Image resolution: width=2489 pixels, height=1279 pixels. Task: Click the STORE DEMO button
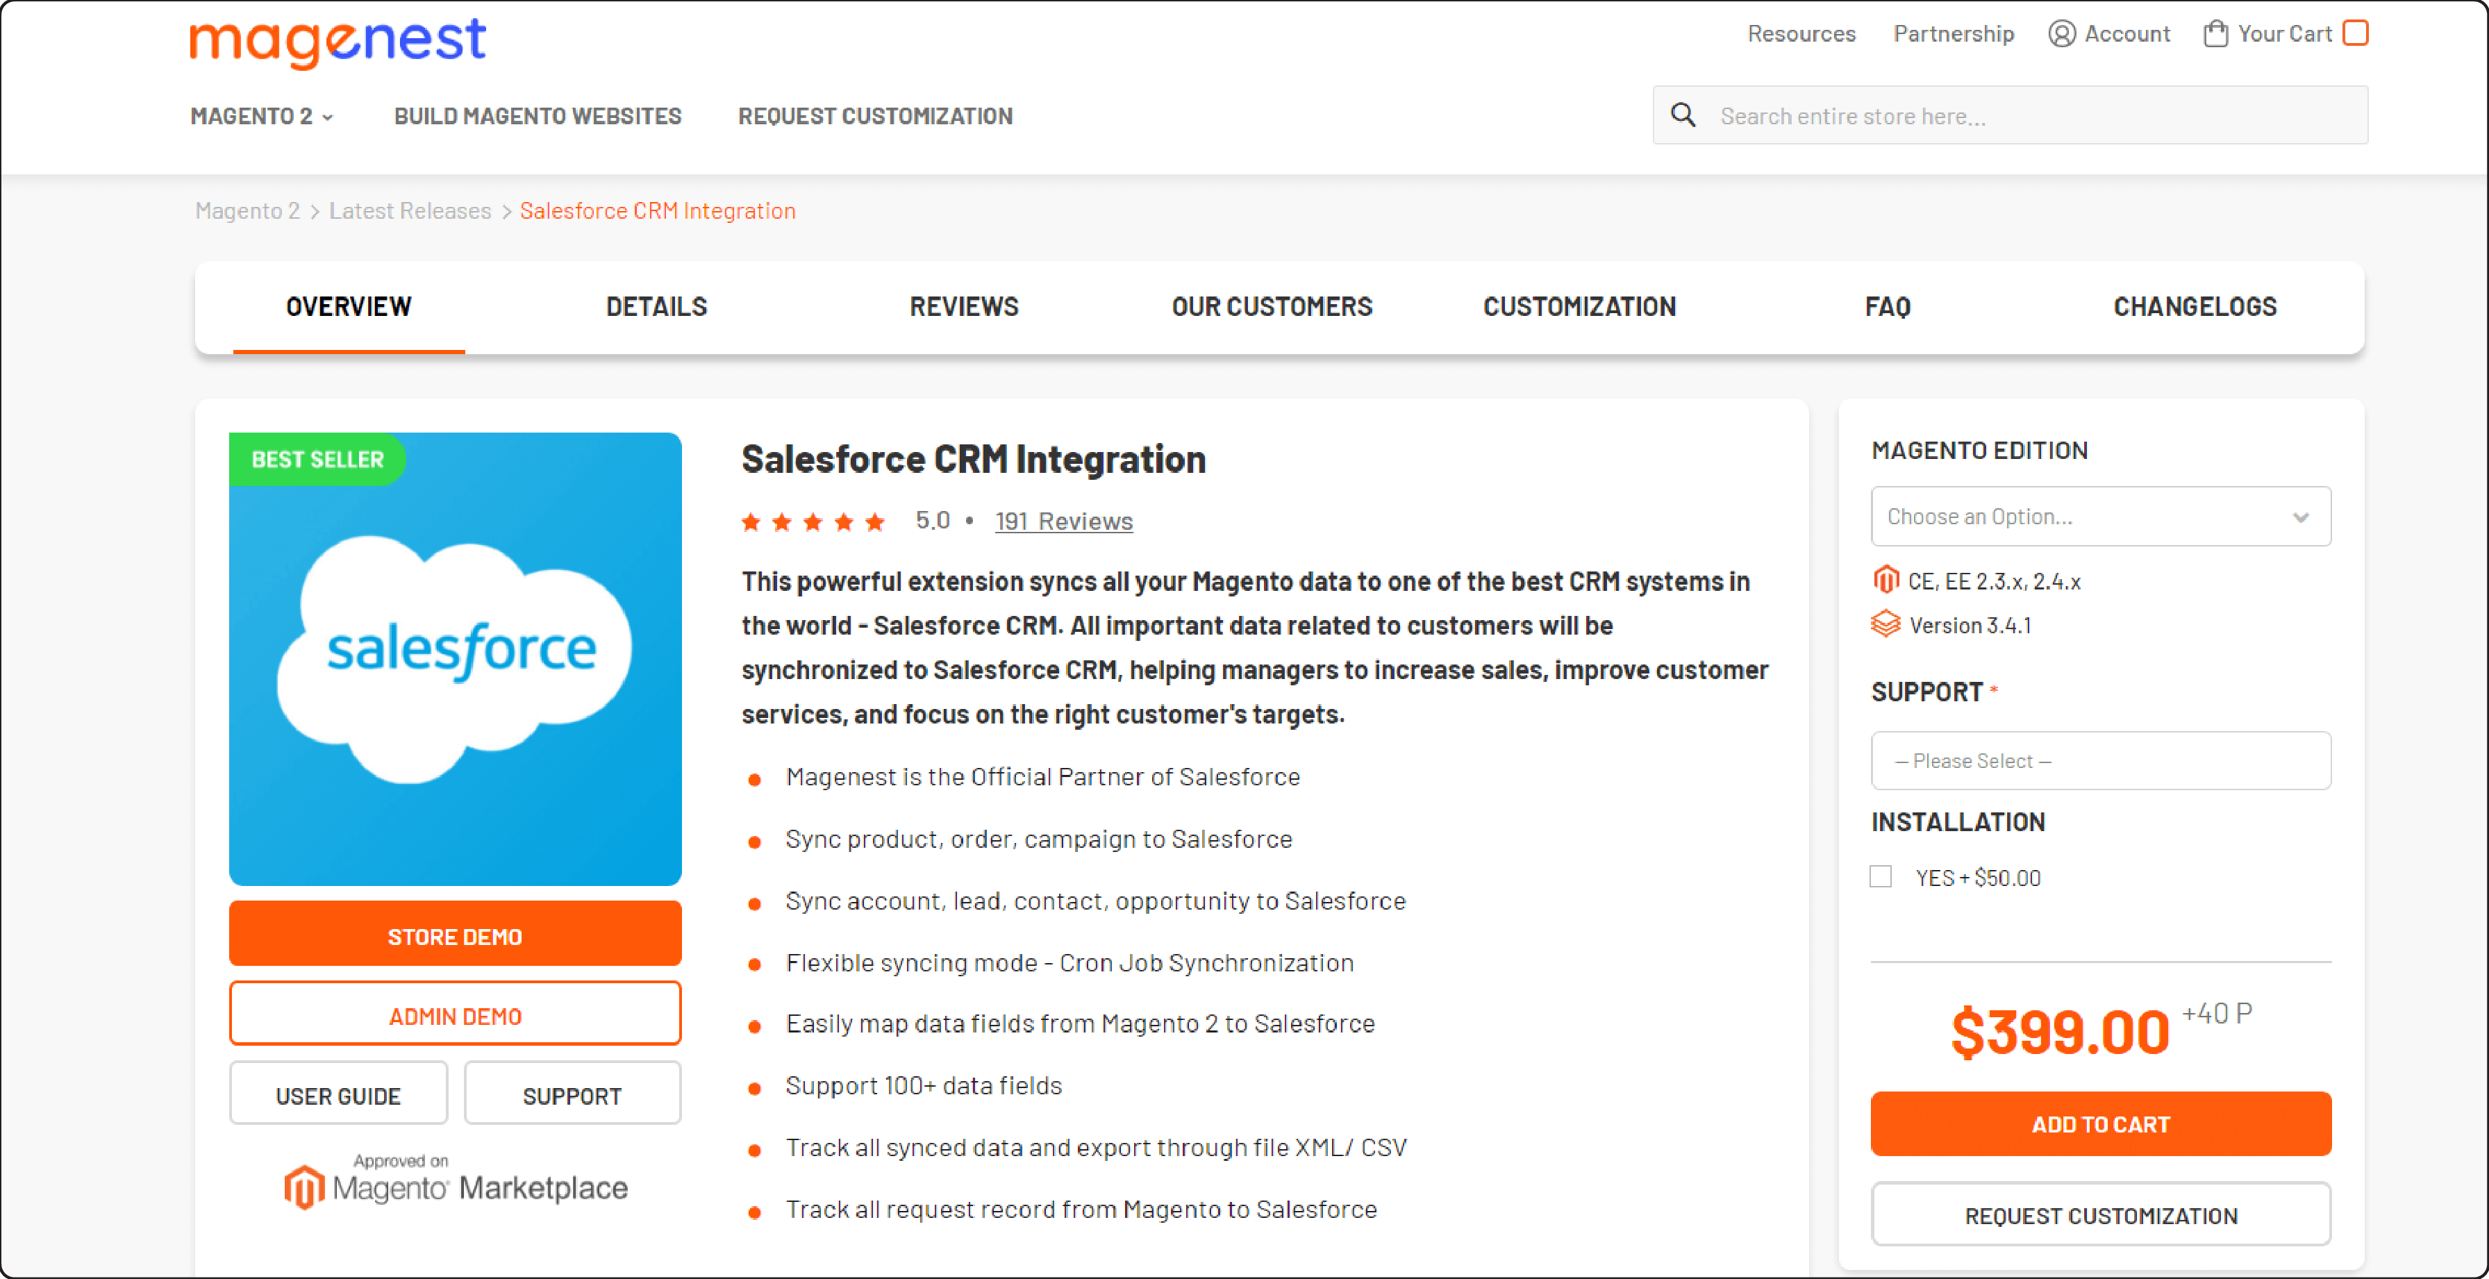(x=455, y=937)
